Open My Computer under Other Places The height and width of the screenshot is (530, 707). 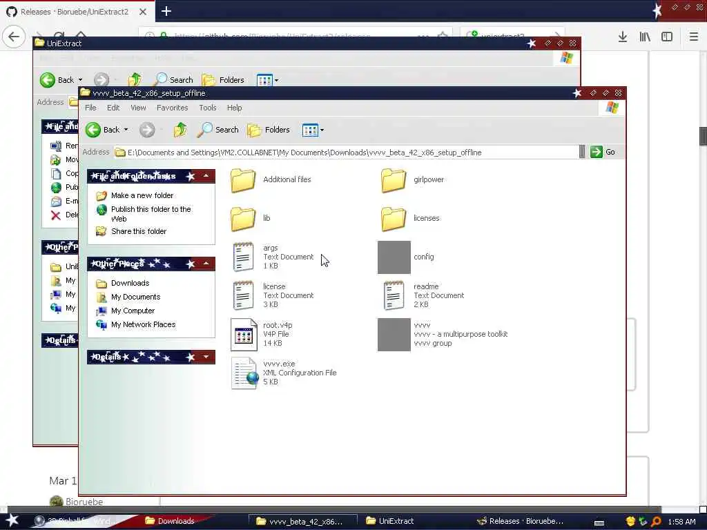133,311
